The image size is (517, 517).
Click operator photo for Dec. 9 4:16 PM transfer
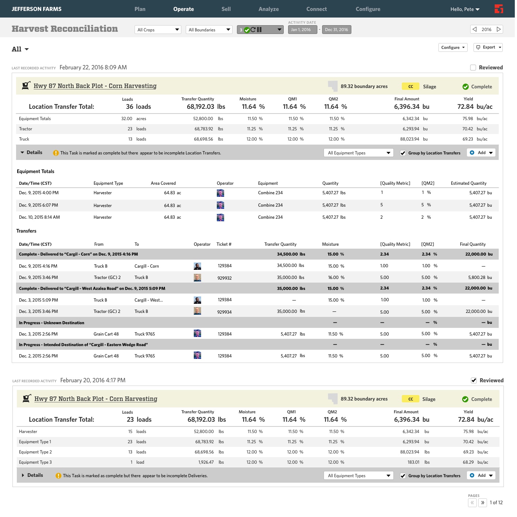[x=197, y=266]
